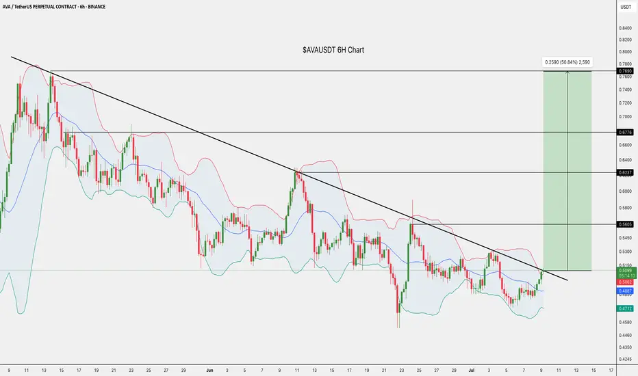Select the 0.6237 horizontal line price label
This screenshot has height=376, width=638.
coord(626,173)
